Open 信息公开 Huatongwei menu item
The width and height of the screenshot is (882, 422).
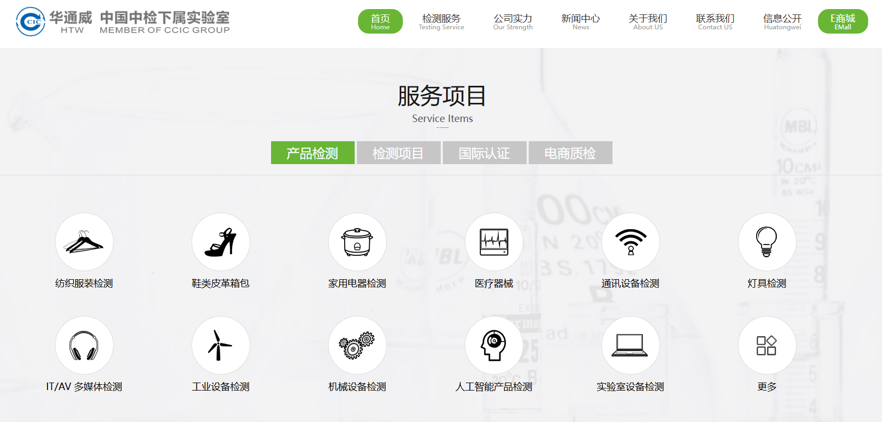pos(782,21)
